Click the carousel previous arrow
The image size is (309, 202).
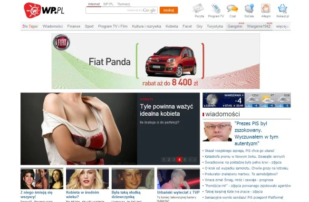pyautogui.click(x=190, y=160)
